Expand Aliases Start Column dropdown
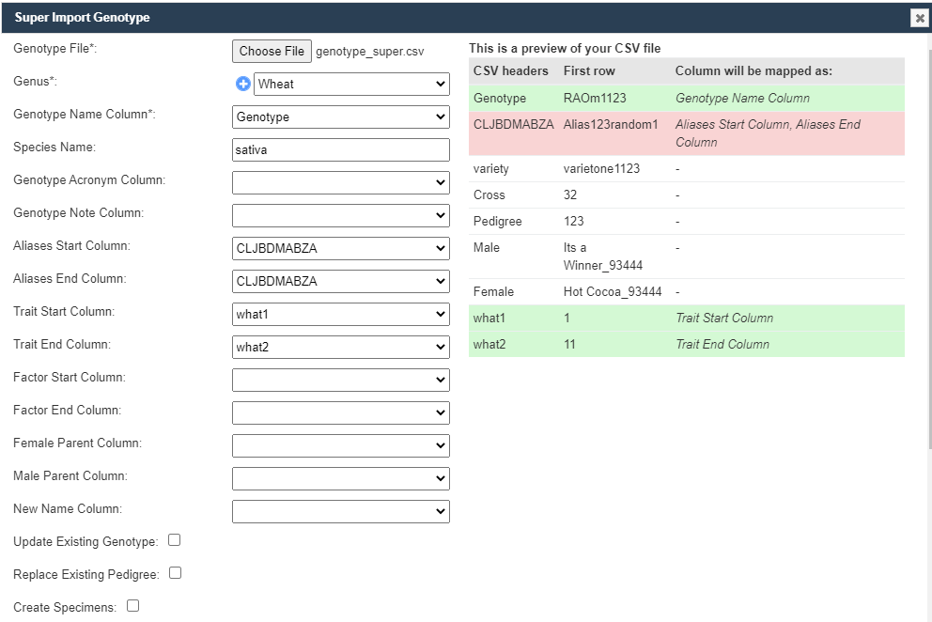The width and height of the screenshot is (932, 622). [340, 248]
